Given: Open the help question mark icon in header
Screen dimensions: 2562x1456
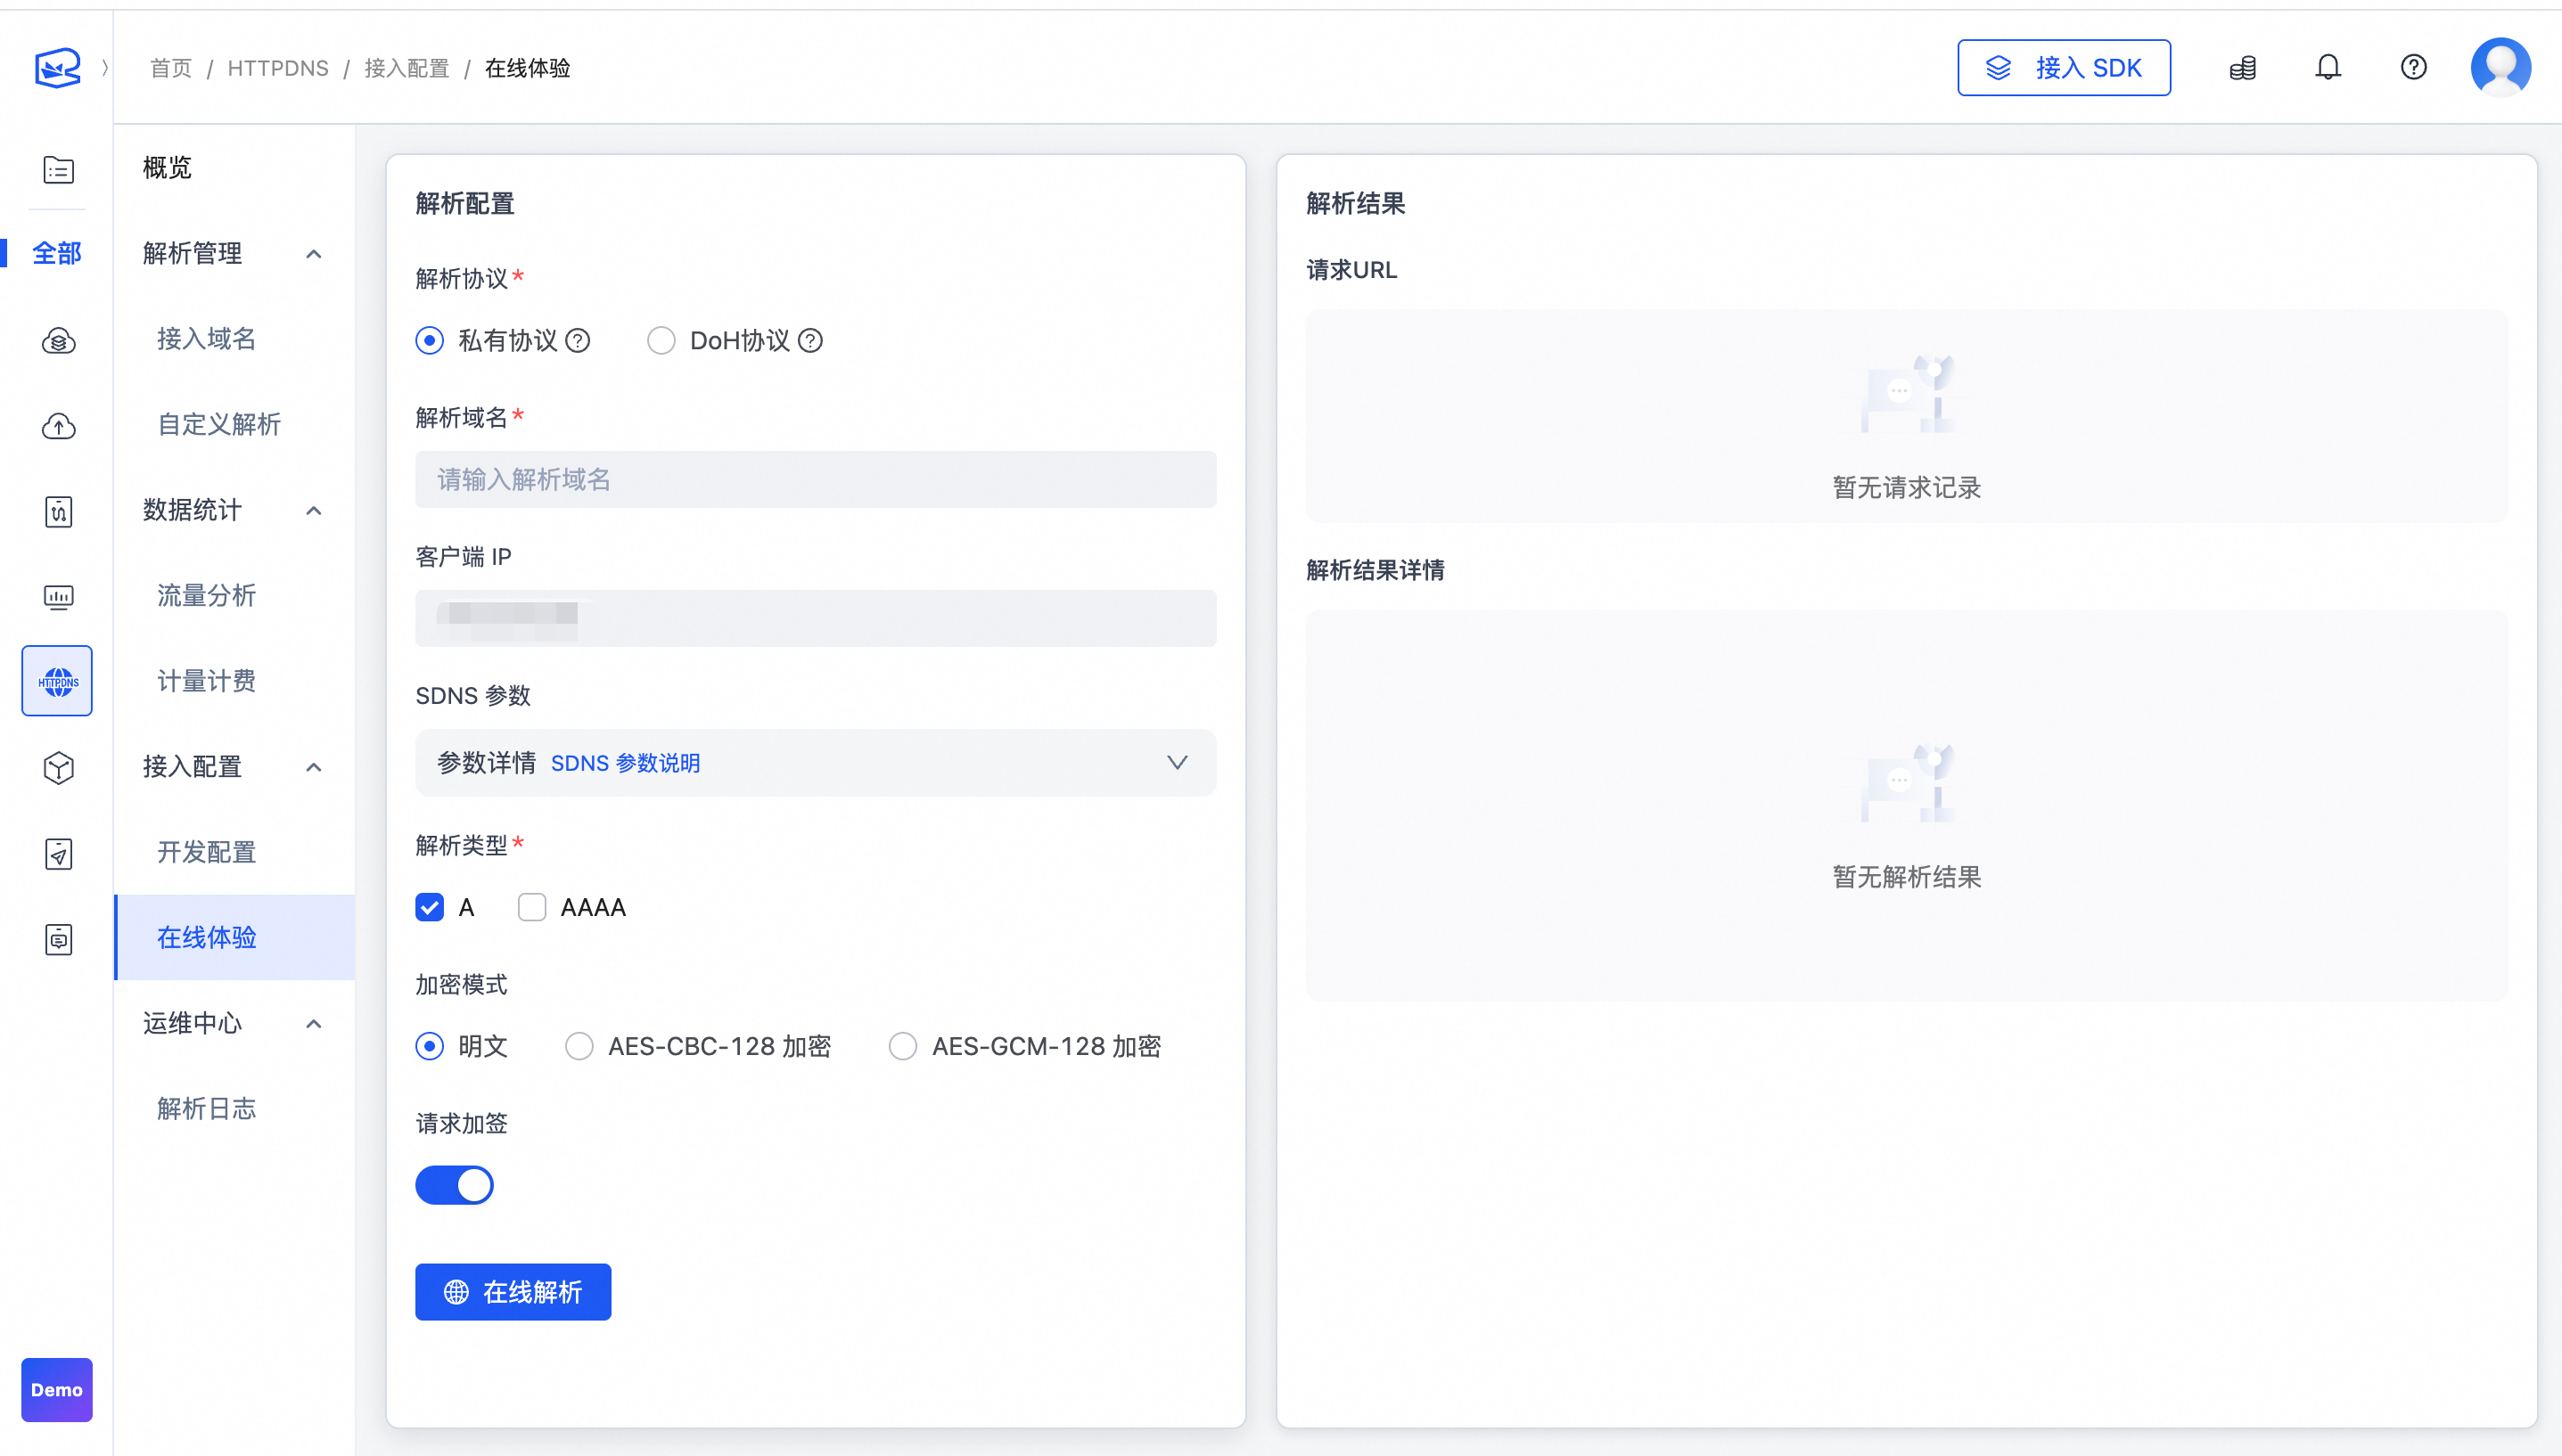Looking at the screenshot, I should pyautogui.click(x=2413, y=67).
